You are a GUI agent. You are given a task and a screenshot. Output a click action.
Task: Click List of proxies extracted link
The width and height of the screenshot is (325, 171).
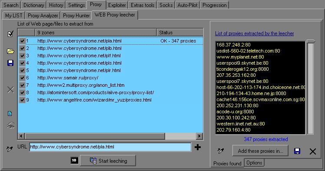pos(254,33)
